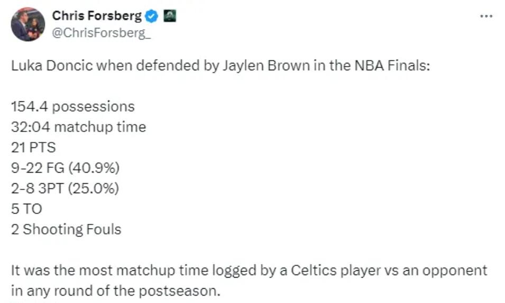Image resolution: width=505 pixels, height=303 pixels.
Task: Click the blue verified checkmark badge
Action: (151, 16)
